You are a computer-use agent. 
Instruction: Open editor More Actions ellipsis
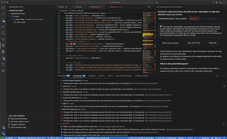click(x=152, y=7)
